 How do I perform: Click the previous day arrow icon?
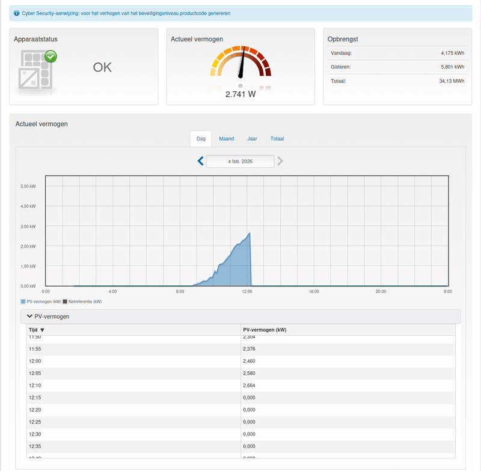(x=201, y=161)
